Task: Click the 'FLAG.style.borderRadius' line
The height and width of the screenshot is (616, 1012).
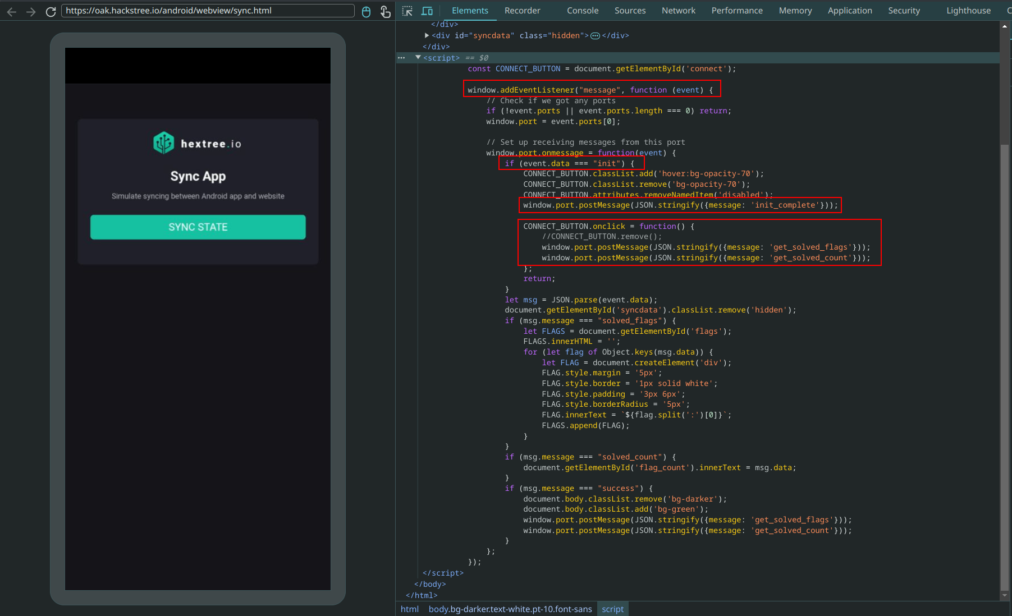Action: pyautogui.click(x=616, y=404)
